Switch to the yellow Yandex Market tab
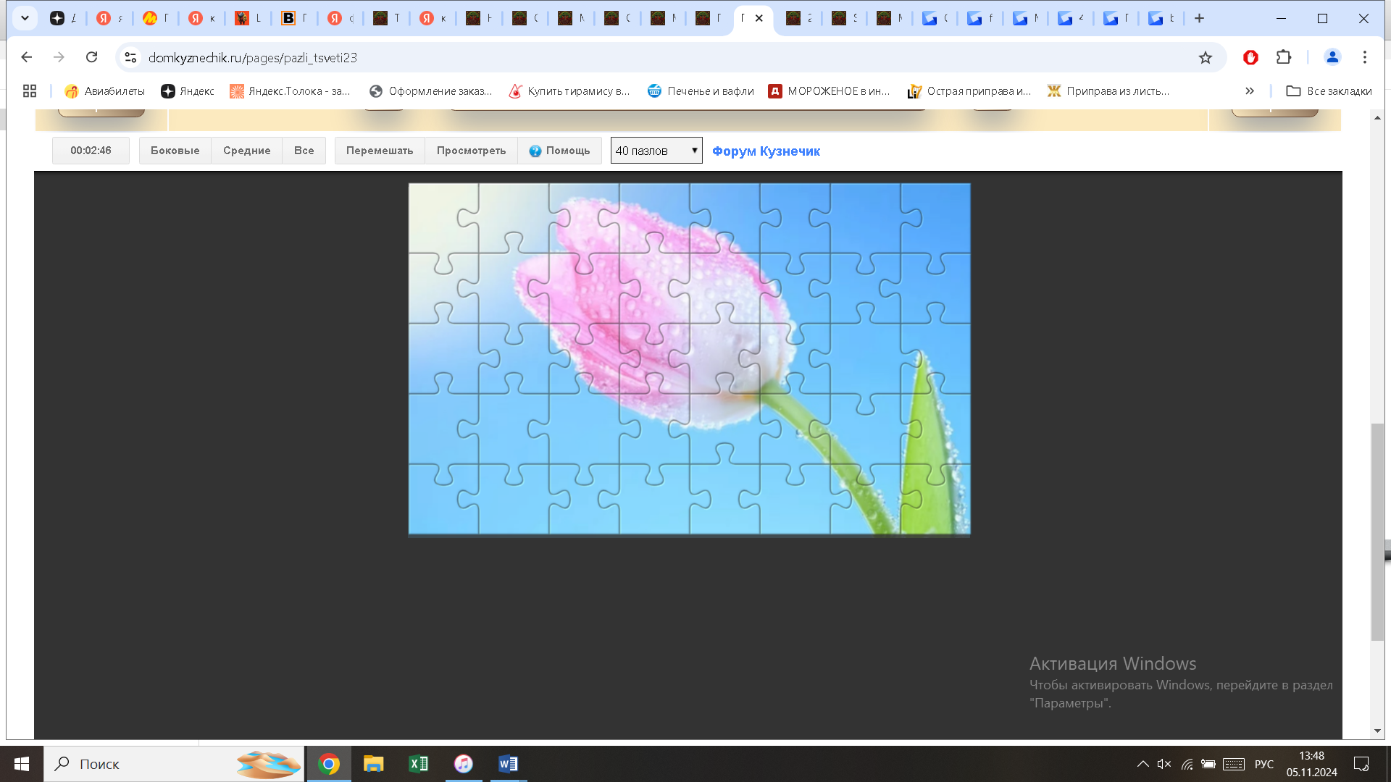1391x782 pixels. pos(150,18)
